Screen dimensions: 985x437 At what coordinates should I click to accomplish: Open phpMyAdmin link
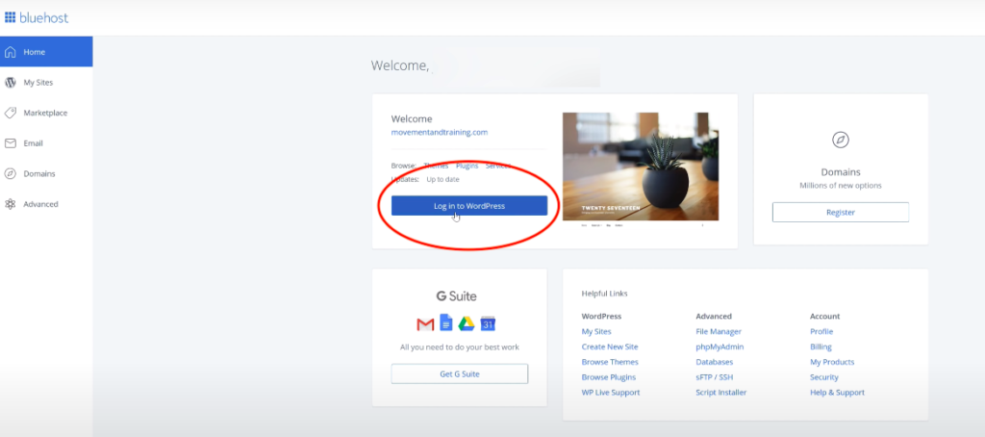[x=720, y=347]
